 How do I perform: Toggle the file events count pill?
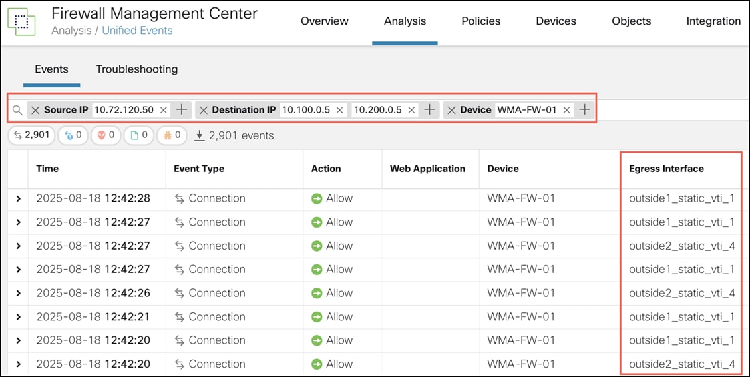pyautogui.click(x=139, y=135)
